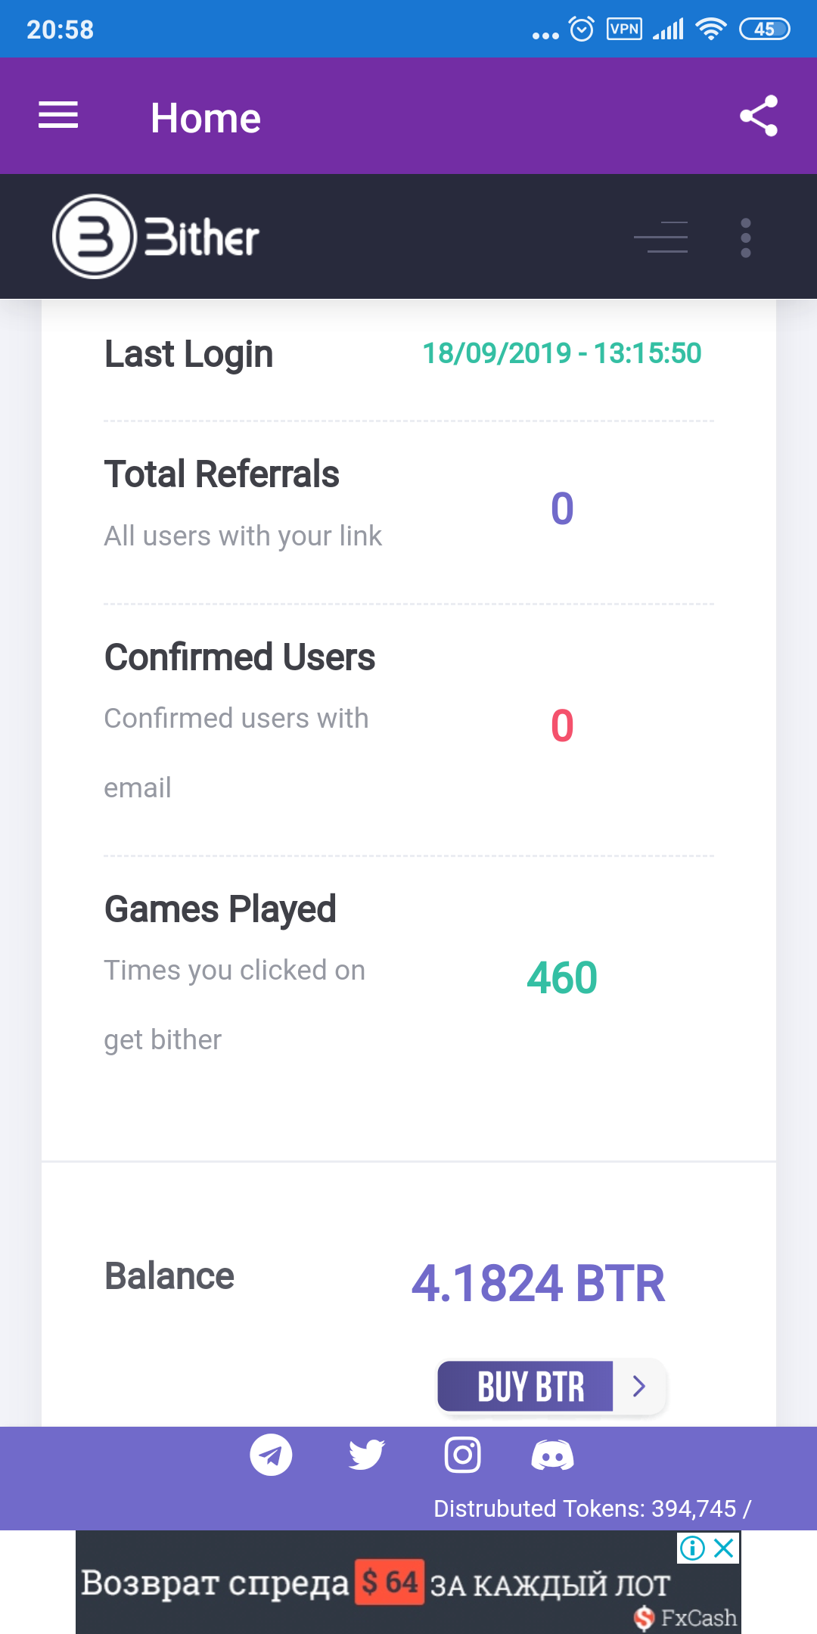
Task: Open ad info icon on banner
Action: [x=692, y=1548]
